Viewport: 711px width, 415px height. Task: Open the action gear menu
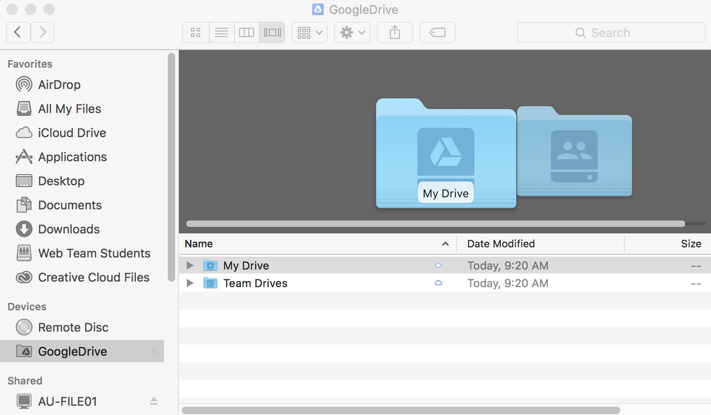pyautogui.click(x=352, y=32)
